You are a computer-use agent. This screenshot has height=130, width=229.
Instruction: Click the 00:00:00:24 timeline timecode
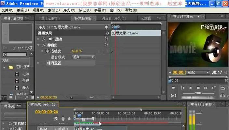click(x=47, y=112)
